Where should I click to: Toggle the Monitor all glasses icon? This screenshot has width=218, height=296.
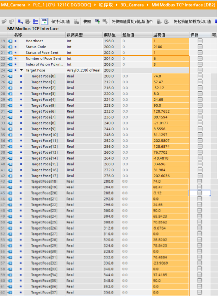click(45, 22)
